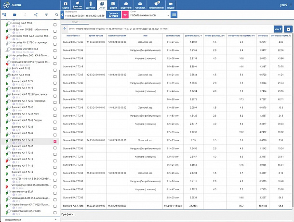
Task: Check the Sunward KA-7 7413 checkbox
Action: (55, 167)
